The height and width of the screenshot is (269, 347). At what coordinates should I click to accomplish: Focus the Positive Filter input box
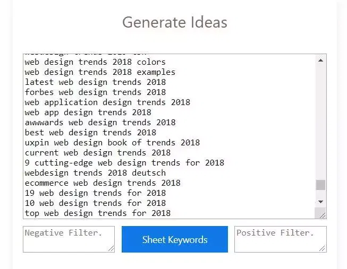click(280, 239)
